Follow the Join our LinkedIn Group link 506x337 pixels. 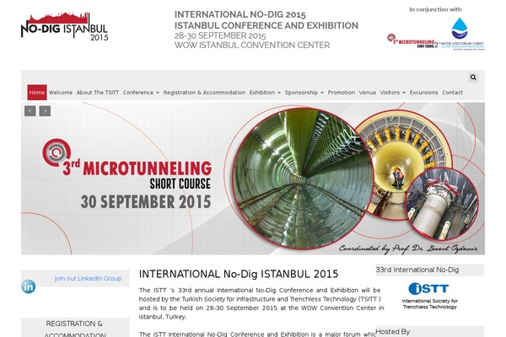click(88, 278)
